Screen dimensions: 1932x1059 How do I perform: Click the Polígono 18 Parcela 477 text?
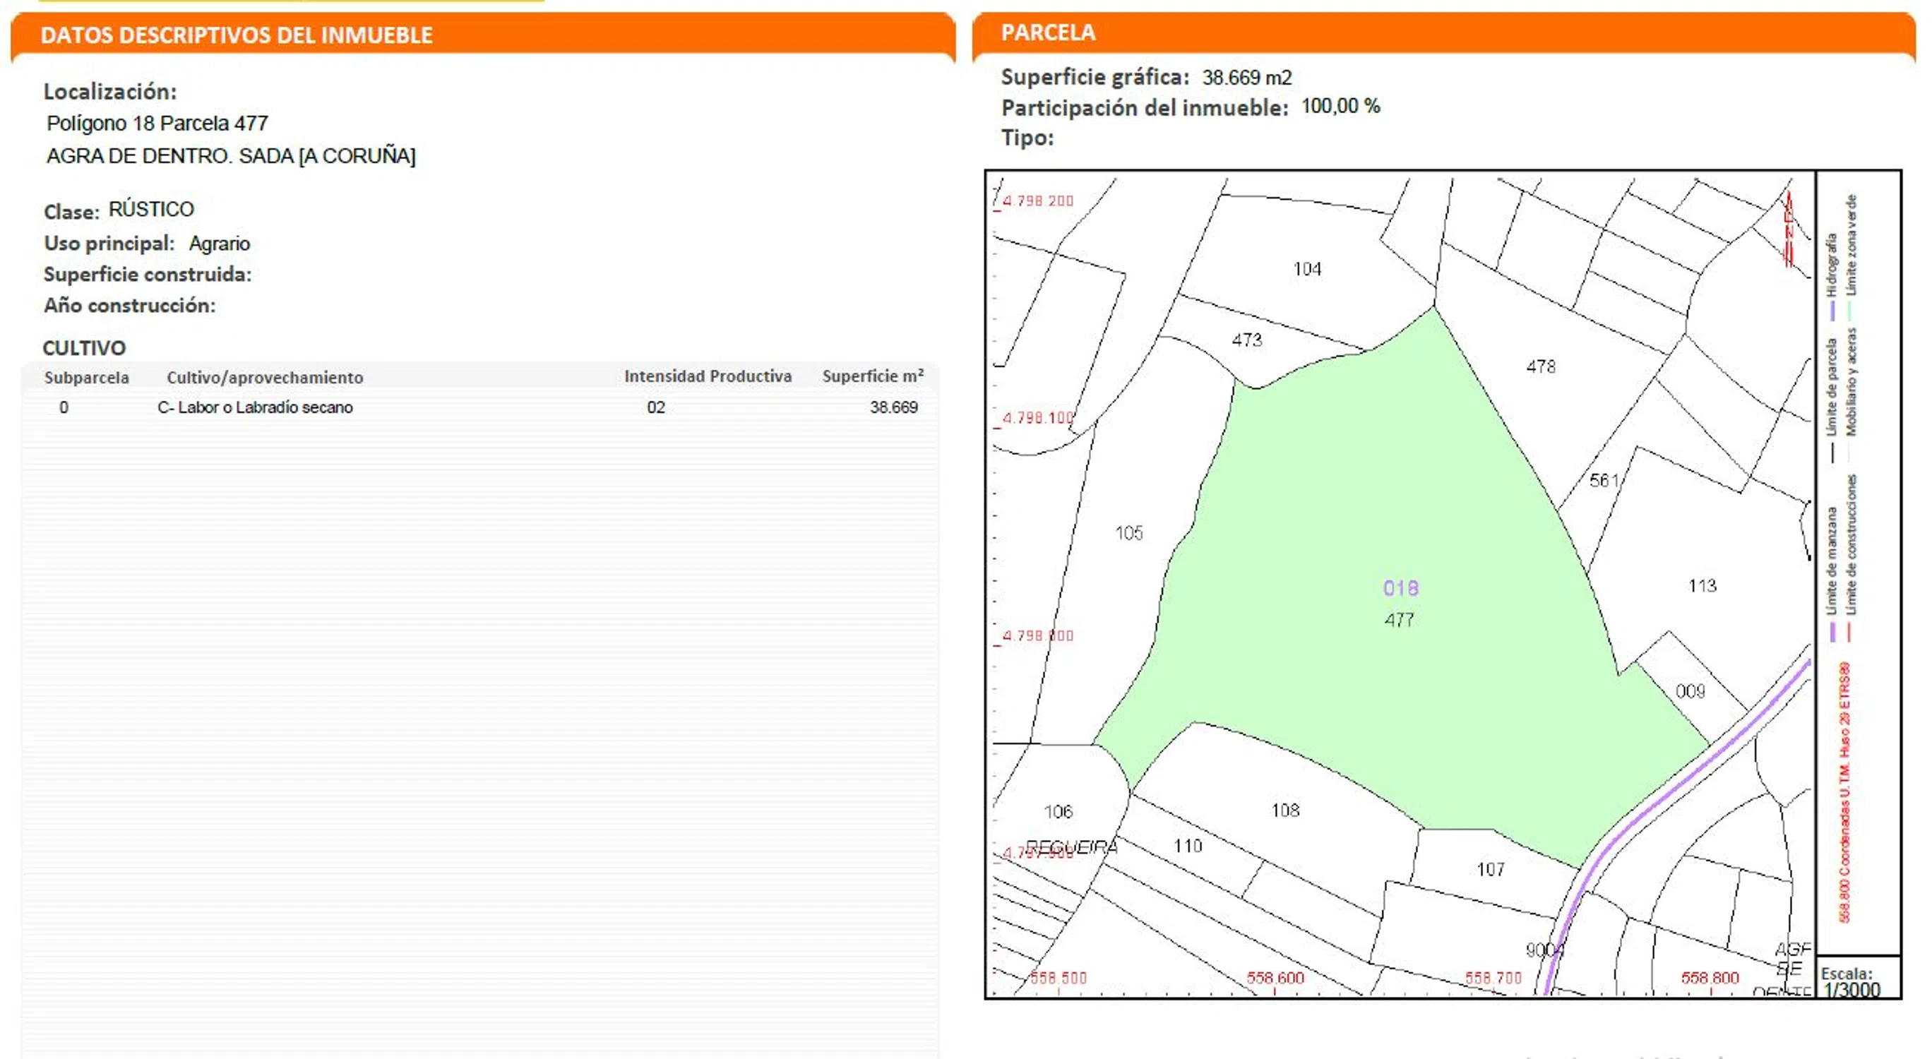coord(157,123)
